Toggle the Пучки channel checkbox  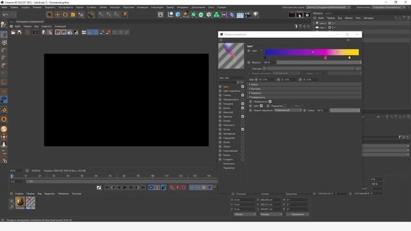243,130
